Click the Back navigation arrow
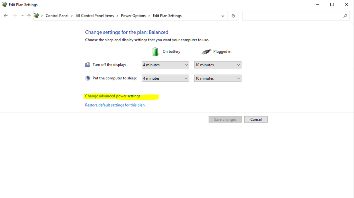This screenshot has width=354, height=198. [x=6, y=16]
